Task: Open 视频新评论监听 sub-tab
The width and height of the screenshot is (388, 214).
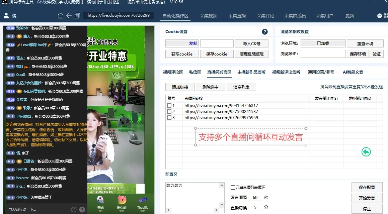Action: [x=286, y=72]
